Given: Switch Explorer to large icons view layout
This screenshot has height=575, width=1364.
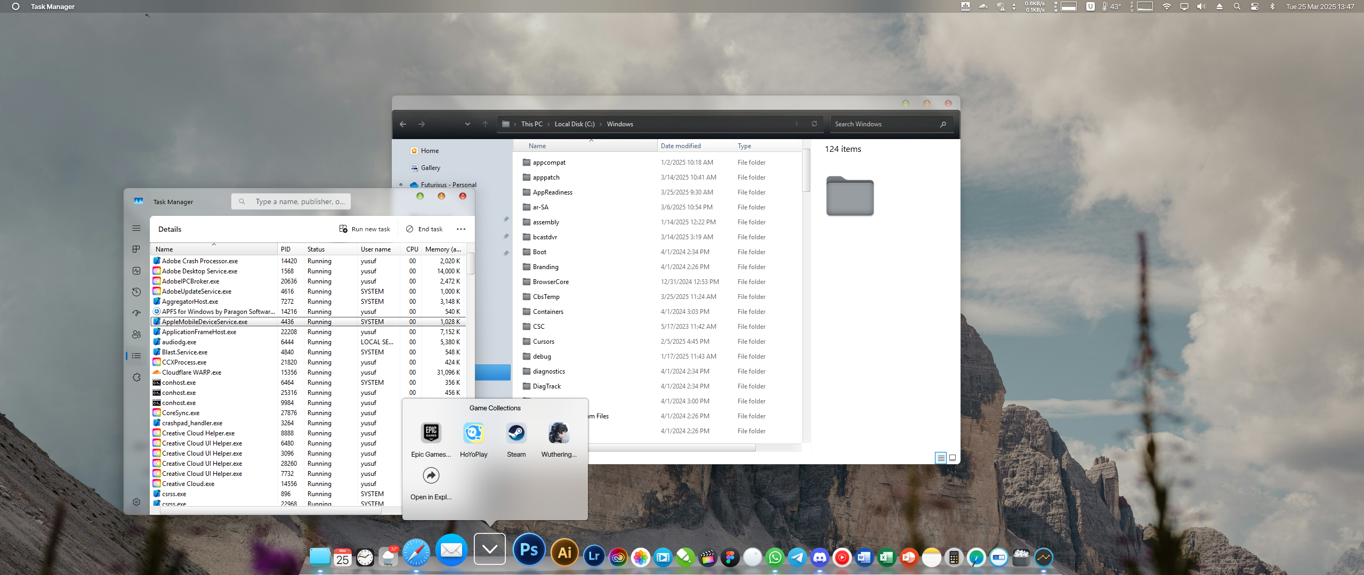Looking at the screenshot, I should pos(953,457).
